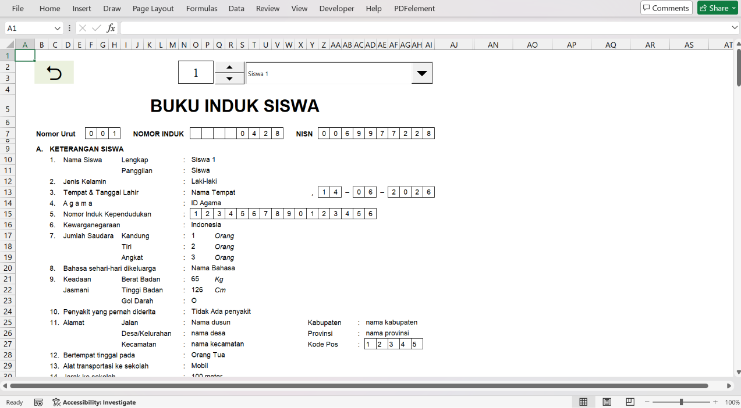Click the nama provinsi value
Viewport: 741px width, 408px height.
coord(388,334)
